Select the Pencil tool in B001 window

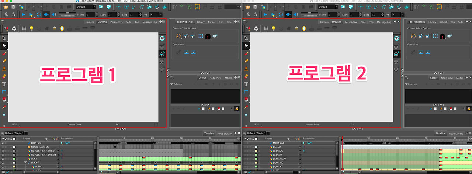4,61
